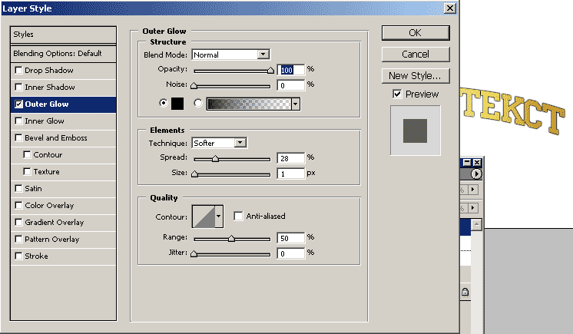Select the Stroke label in the list
573x334 pixels.
click(x=36, y=256)
